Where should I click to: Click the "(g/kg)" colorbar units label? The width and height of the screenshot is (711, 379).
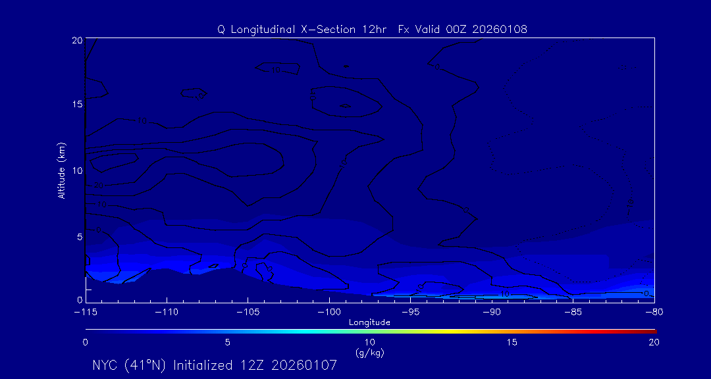[x=369, y=353]
